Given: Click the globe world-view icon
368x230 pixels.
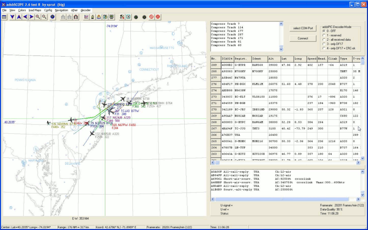Looking at the screenshot, I should (x=53, y=17).
